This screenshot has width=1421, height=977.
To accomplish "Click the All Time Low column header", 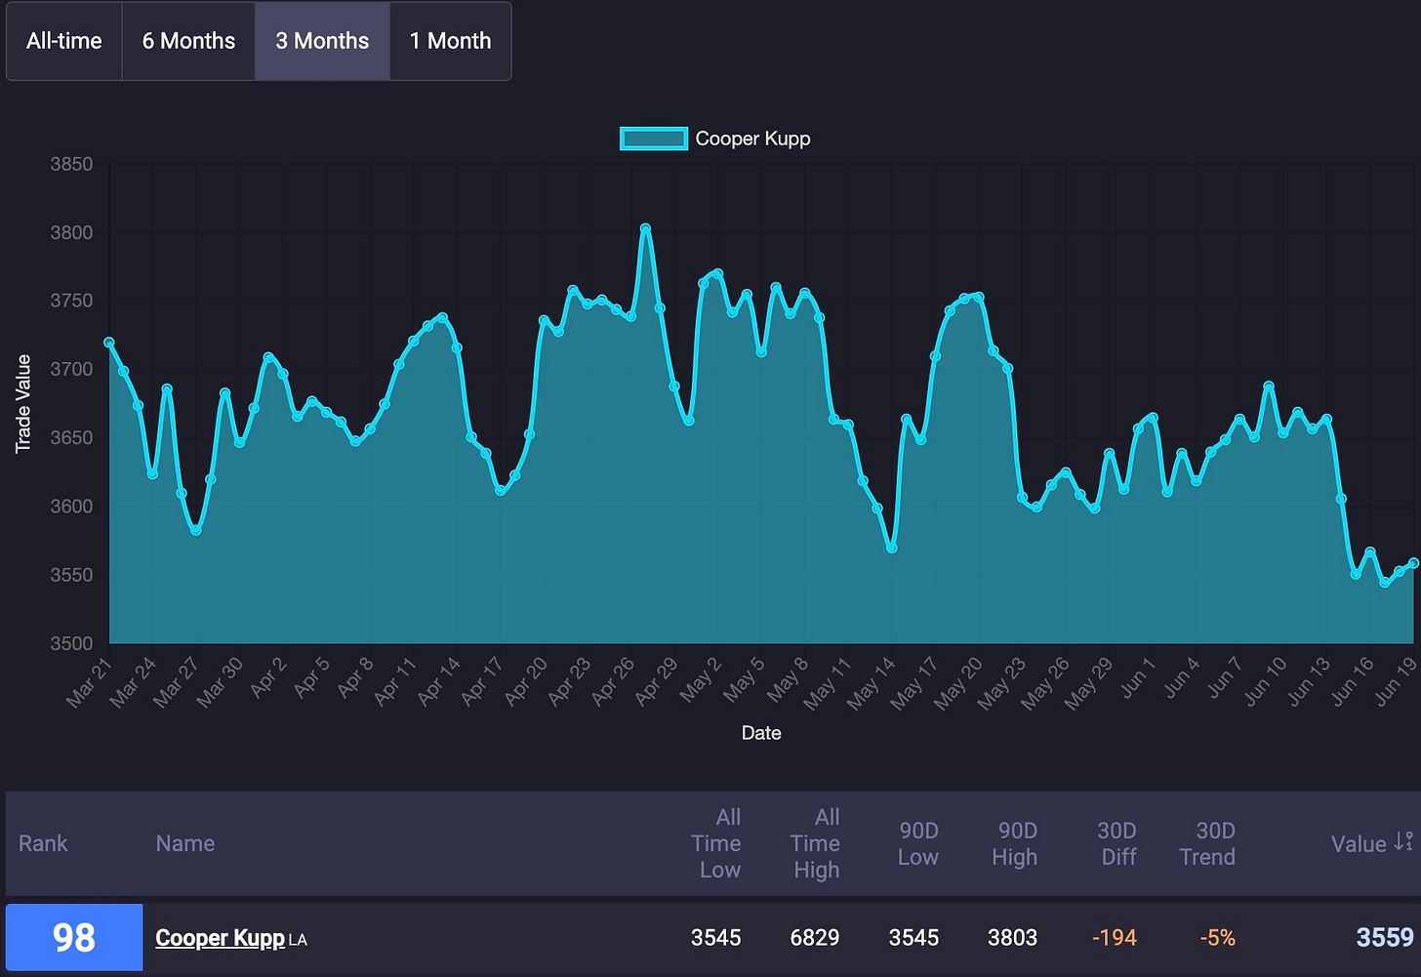I will 717,843.
